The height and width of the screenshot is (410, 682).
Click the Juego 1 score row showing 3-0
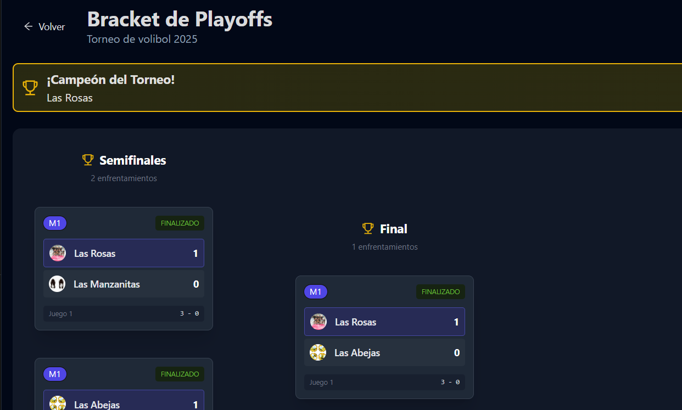[124, 313]
